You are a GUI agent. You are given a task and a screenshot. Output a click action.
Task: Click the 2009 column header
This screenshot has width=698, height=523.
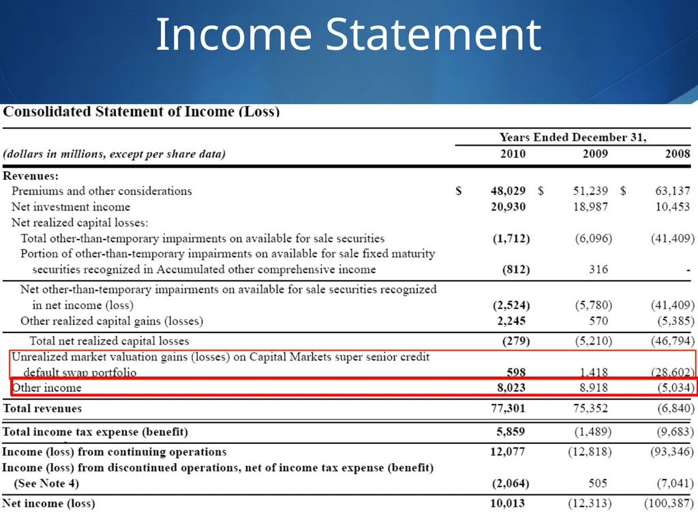pos(595,154)
